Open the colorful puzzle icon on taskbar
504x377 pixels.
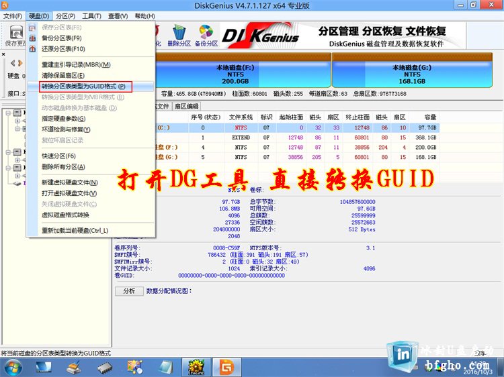[135, 368]
